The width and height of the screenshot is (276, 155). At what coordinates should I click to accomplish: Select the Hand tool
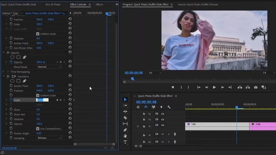coord(125,136)
